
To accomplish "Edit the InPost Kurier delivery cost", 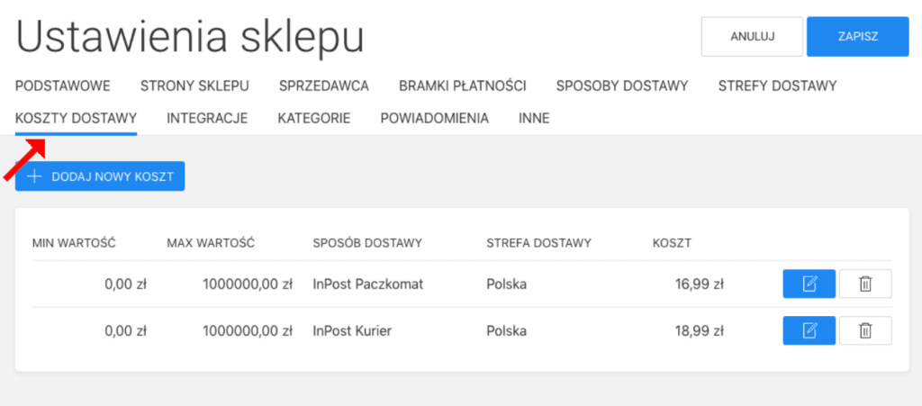I will pyautogui.click(x=809, y=330).
